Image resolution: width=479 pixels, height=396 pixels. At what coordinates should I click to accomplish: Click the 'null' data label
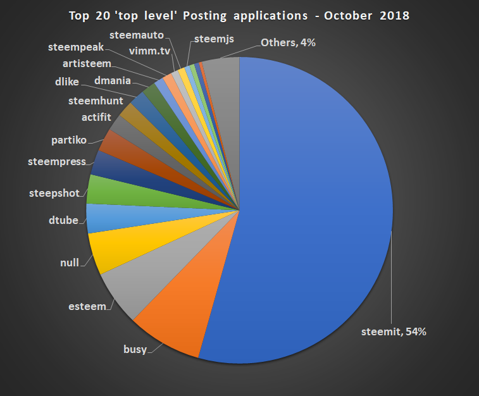[x=70, y=263]
